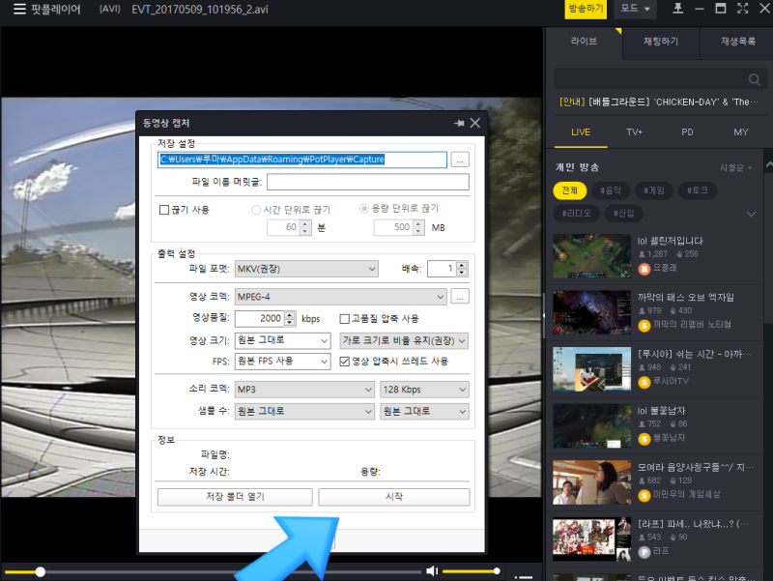Image resolution: width=773 pixels, height=581 pixels.
Task: Click the 루시아TV broadcaster avatar icon
Action: 644,382
